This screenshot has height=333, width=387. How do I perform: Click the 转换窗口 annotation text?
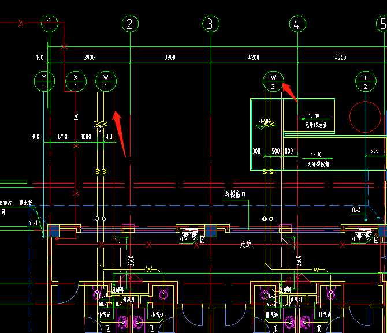point(235,195)
